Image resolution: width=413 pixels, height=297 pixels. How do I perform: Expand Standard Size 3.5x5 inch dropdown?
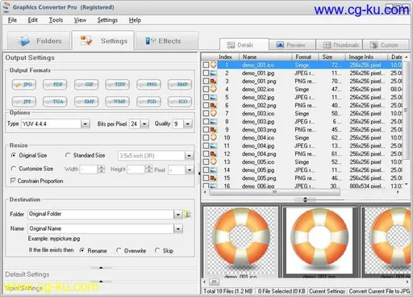tap(189, 156)
